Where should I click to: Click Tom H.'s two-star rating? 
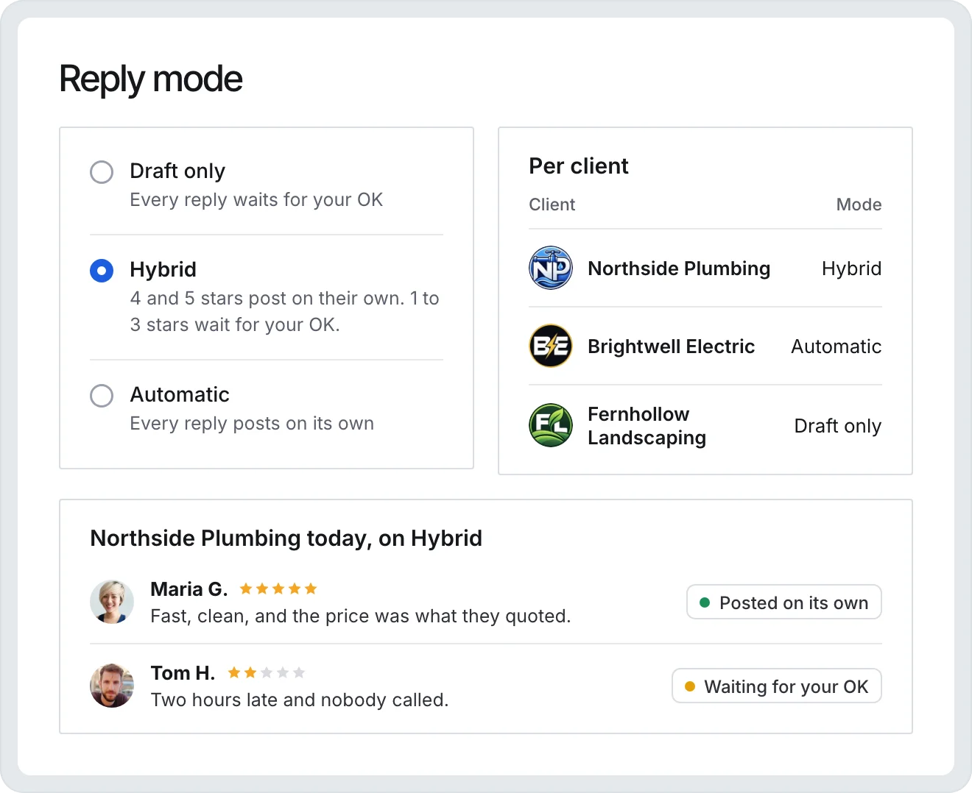(x=266, y=672)
